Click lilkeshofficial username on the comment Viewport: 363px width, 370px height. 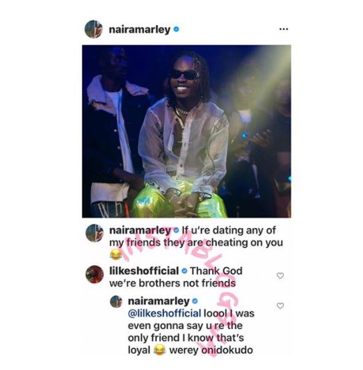144,271
